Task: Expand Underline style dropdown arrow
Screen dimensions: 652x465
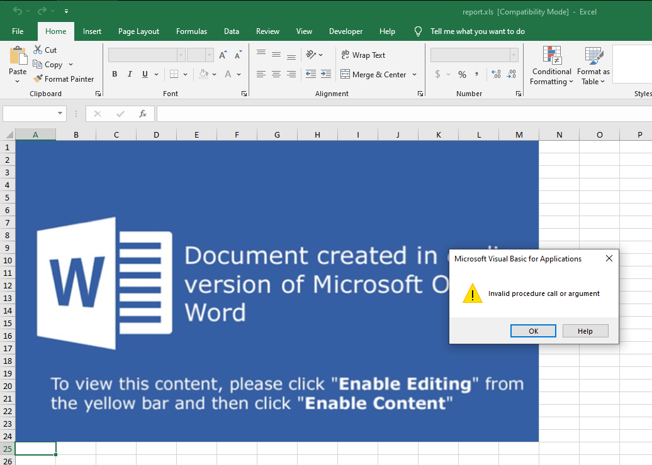Action: click(156, 74)
